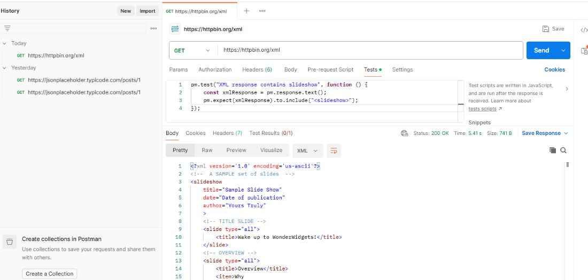Click the Save disk icon

546,29
